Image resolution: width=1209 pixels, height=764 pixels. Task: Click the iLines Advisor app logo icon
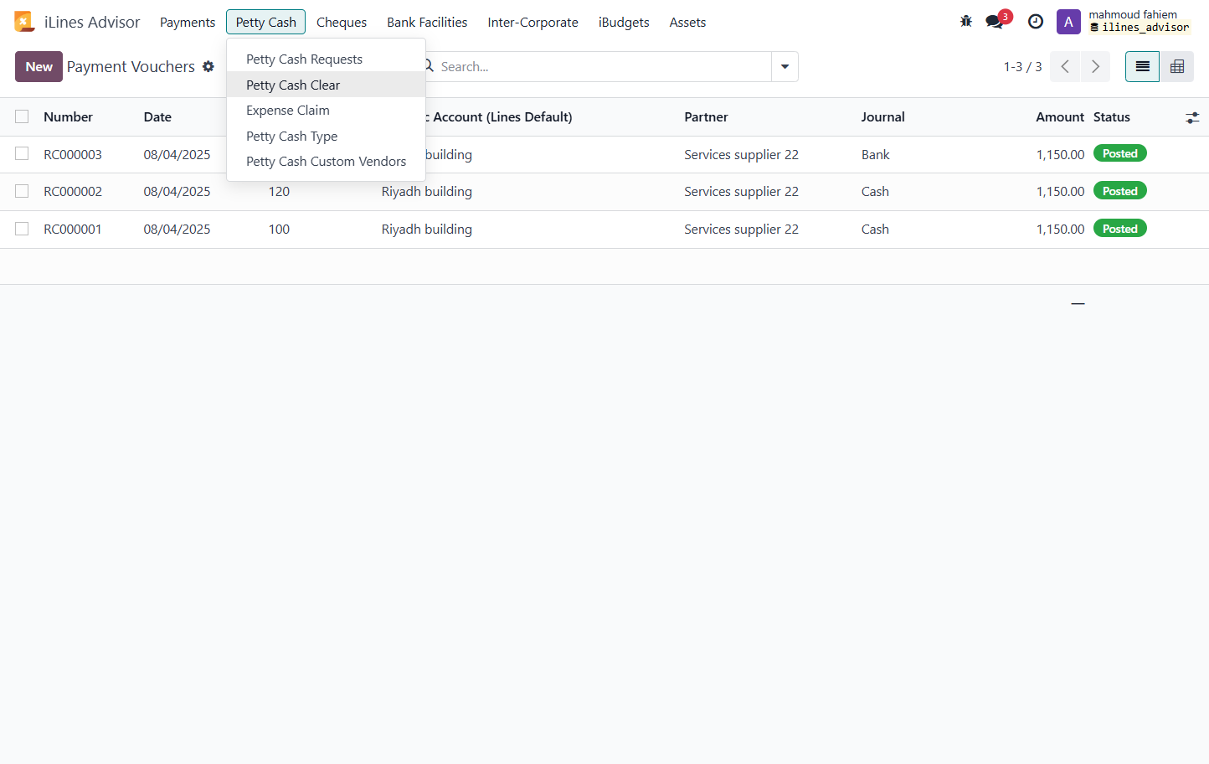[x=24, y=22]
